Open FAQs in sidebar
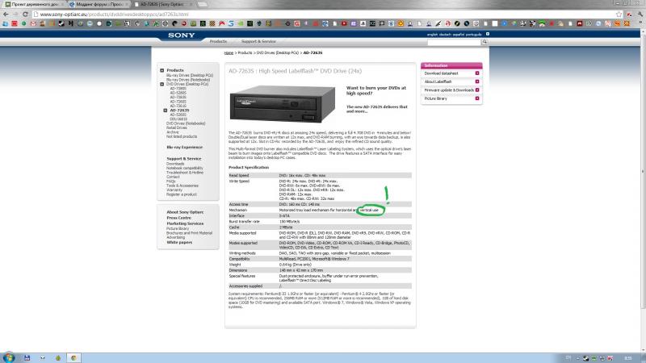 point(171,181)
